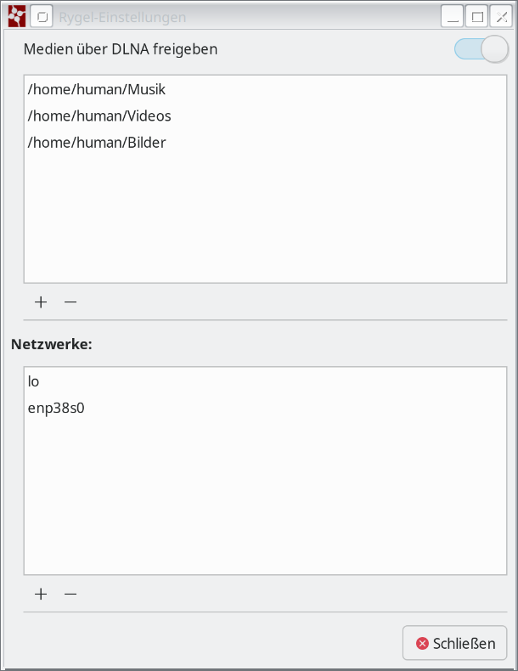Click the title bar button beside the Rygel icon
Viewport: 518px width, 671px height.
[x=42, y=16]
